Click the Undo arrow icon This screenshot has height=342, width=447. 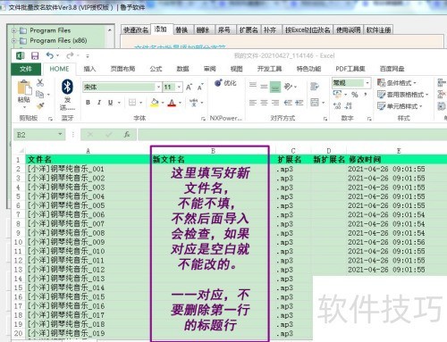[x=50, y=55]
